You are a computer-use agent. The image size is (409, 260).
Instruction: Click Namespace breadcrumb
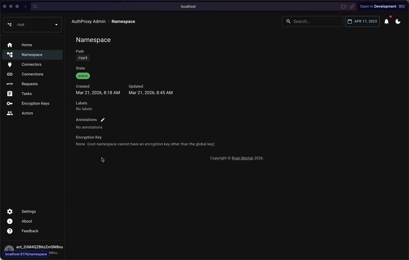(x=123, y=21)
